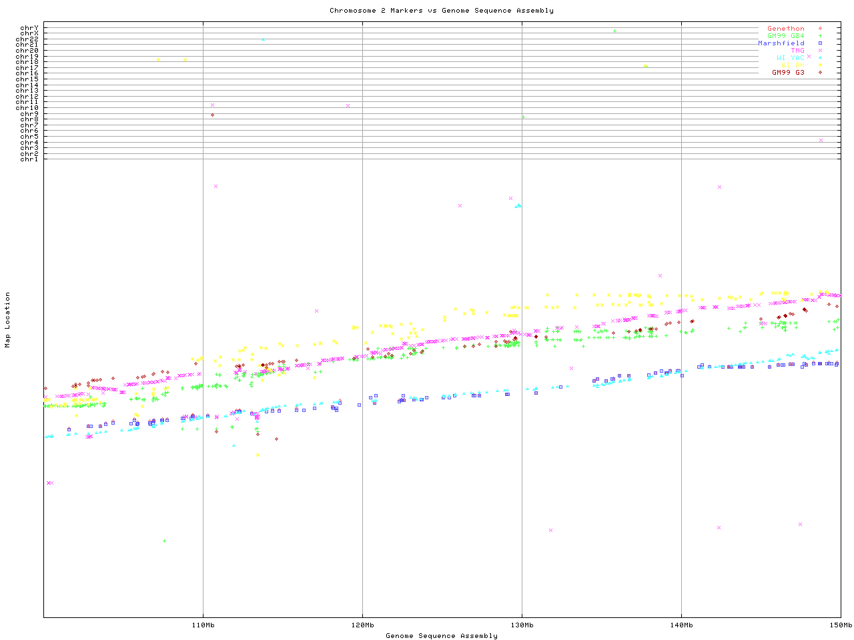
Task: Click the Genome Sequence Assembly x-axis title
Action: pyautogui.click(x=441, y=636)
